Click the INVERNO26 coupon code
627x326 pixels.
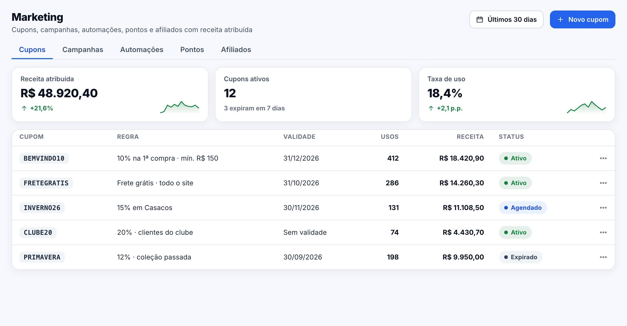click(42, 208)
